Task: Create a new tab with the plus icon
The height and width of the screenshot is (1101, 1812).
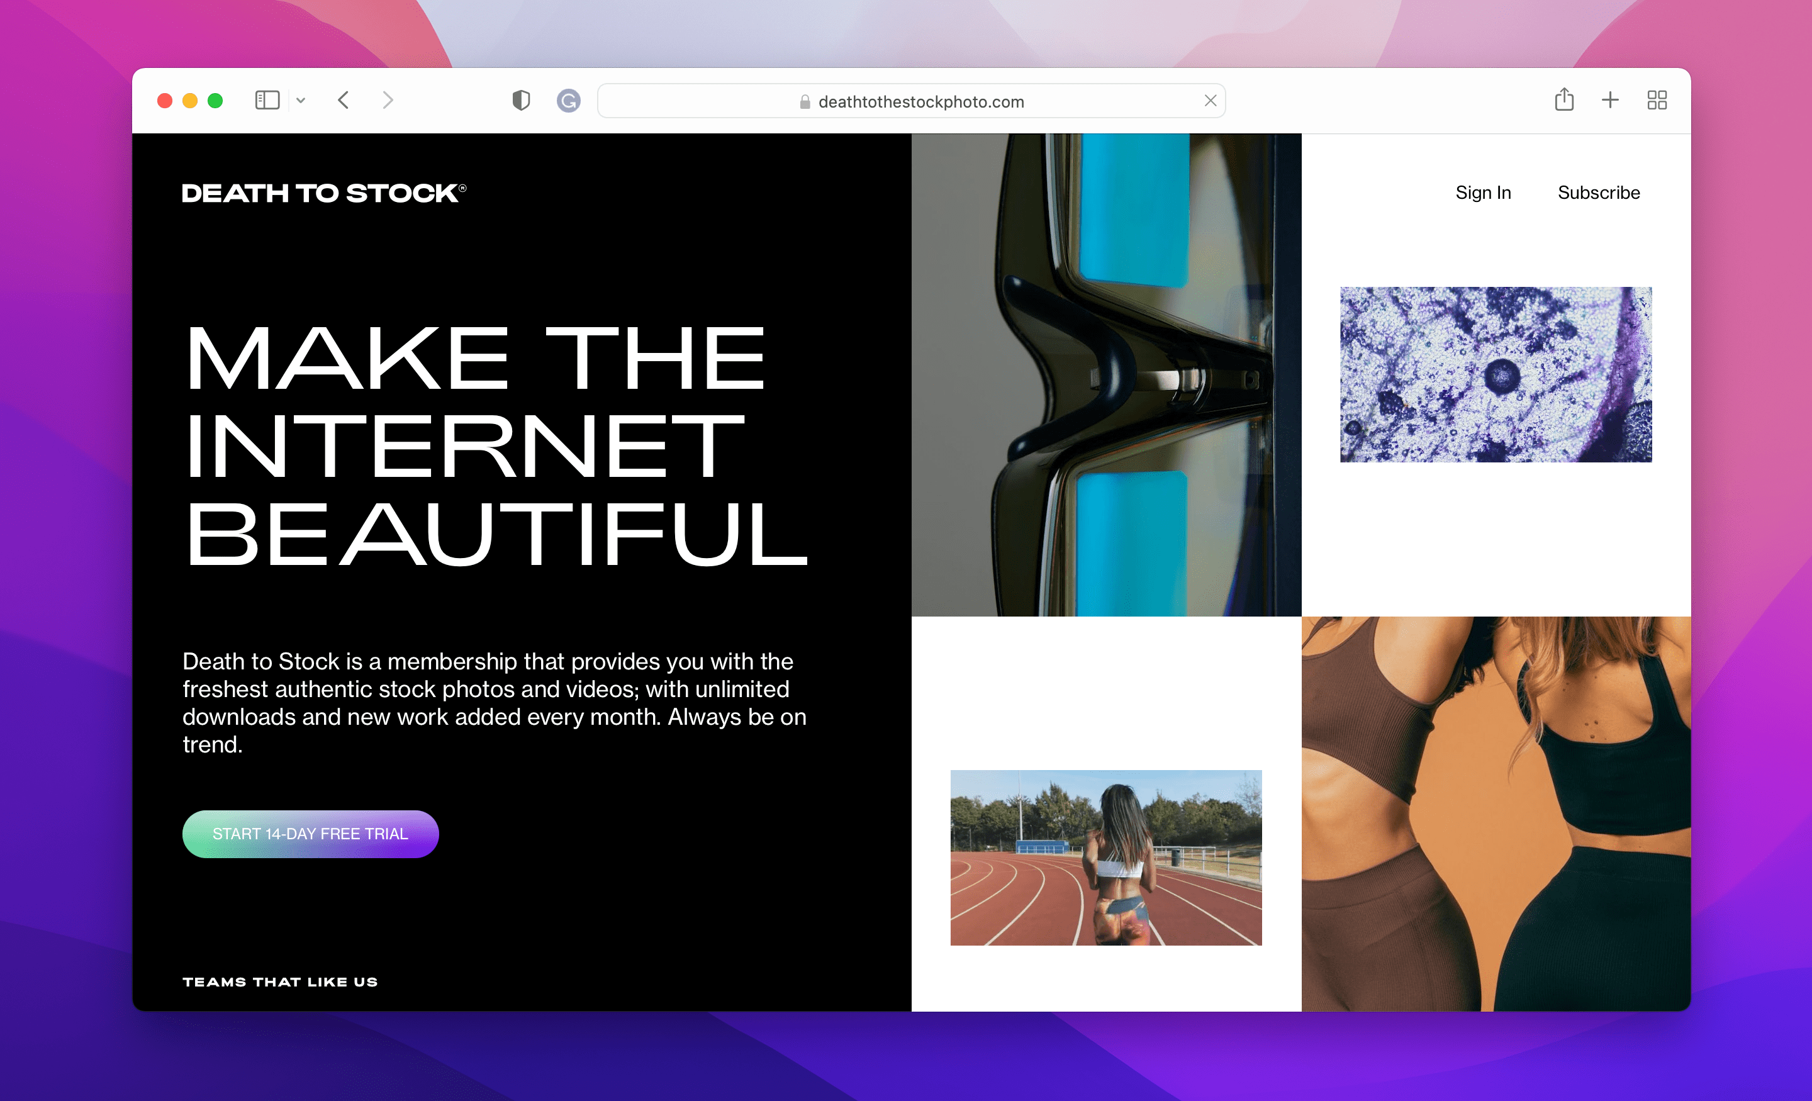Action: tap(1610, 100)
